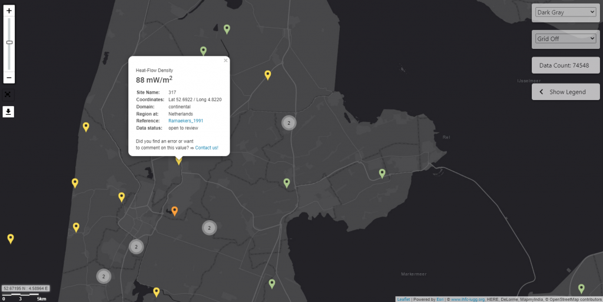Open the Esri attribution link

pyautogui.click(x=439, y=299)
